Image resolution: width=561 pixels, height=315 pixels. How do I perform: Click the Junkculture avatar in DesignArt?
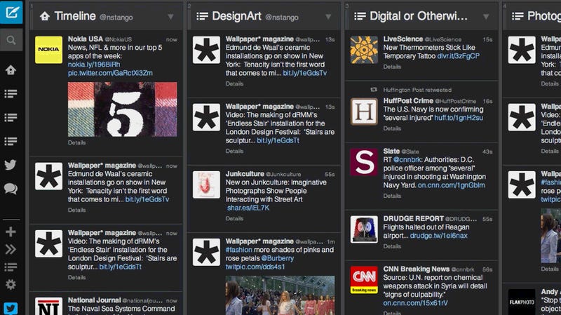pos(206,185)
